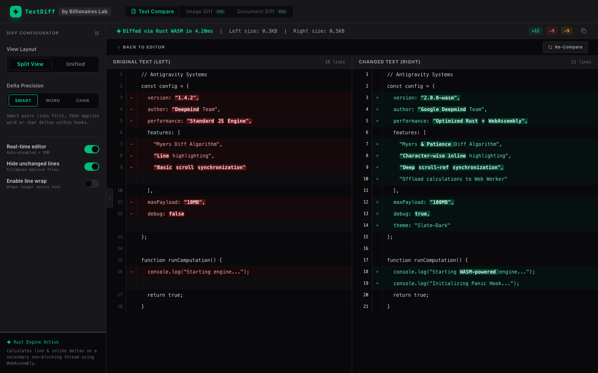Toggle Real-time editor switch
The image size is (598, 373).
click(92, 149)
